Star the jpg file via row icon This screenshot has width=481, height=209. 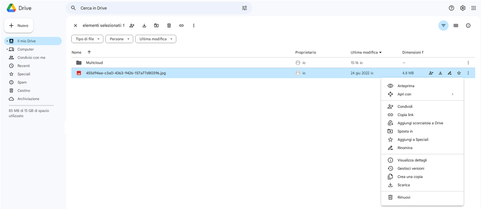point(459,73)
